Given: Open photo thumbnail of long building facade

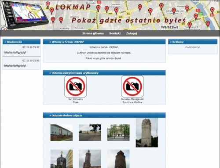Looking at the screenshot, I should coord(62,132).
